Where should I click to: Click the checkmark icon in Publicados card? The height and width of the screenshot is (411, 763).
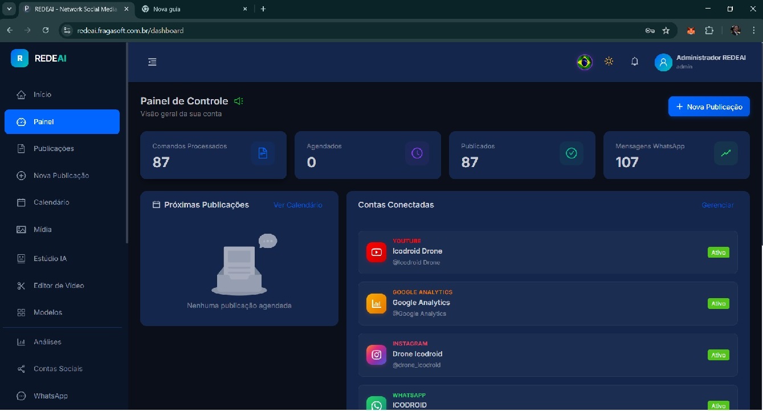[x=571, y=153]
